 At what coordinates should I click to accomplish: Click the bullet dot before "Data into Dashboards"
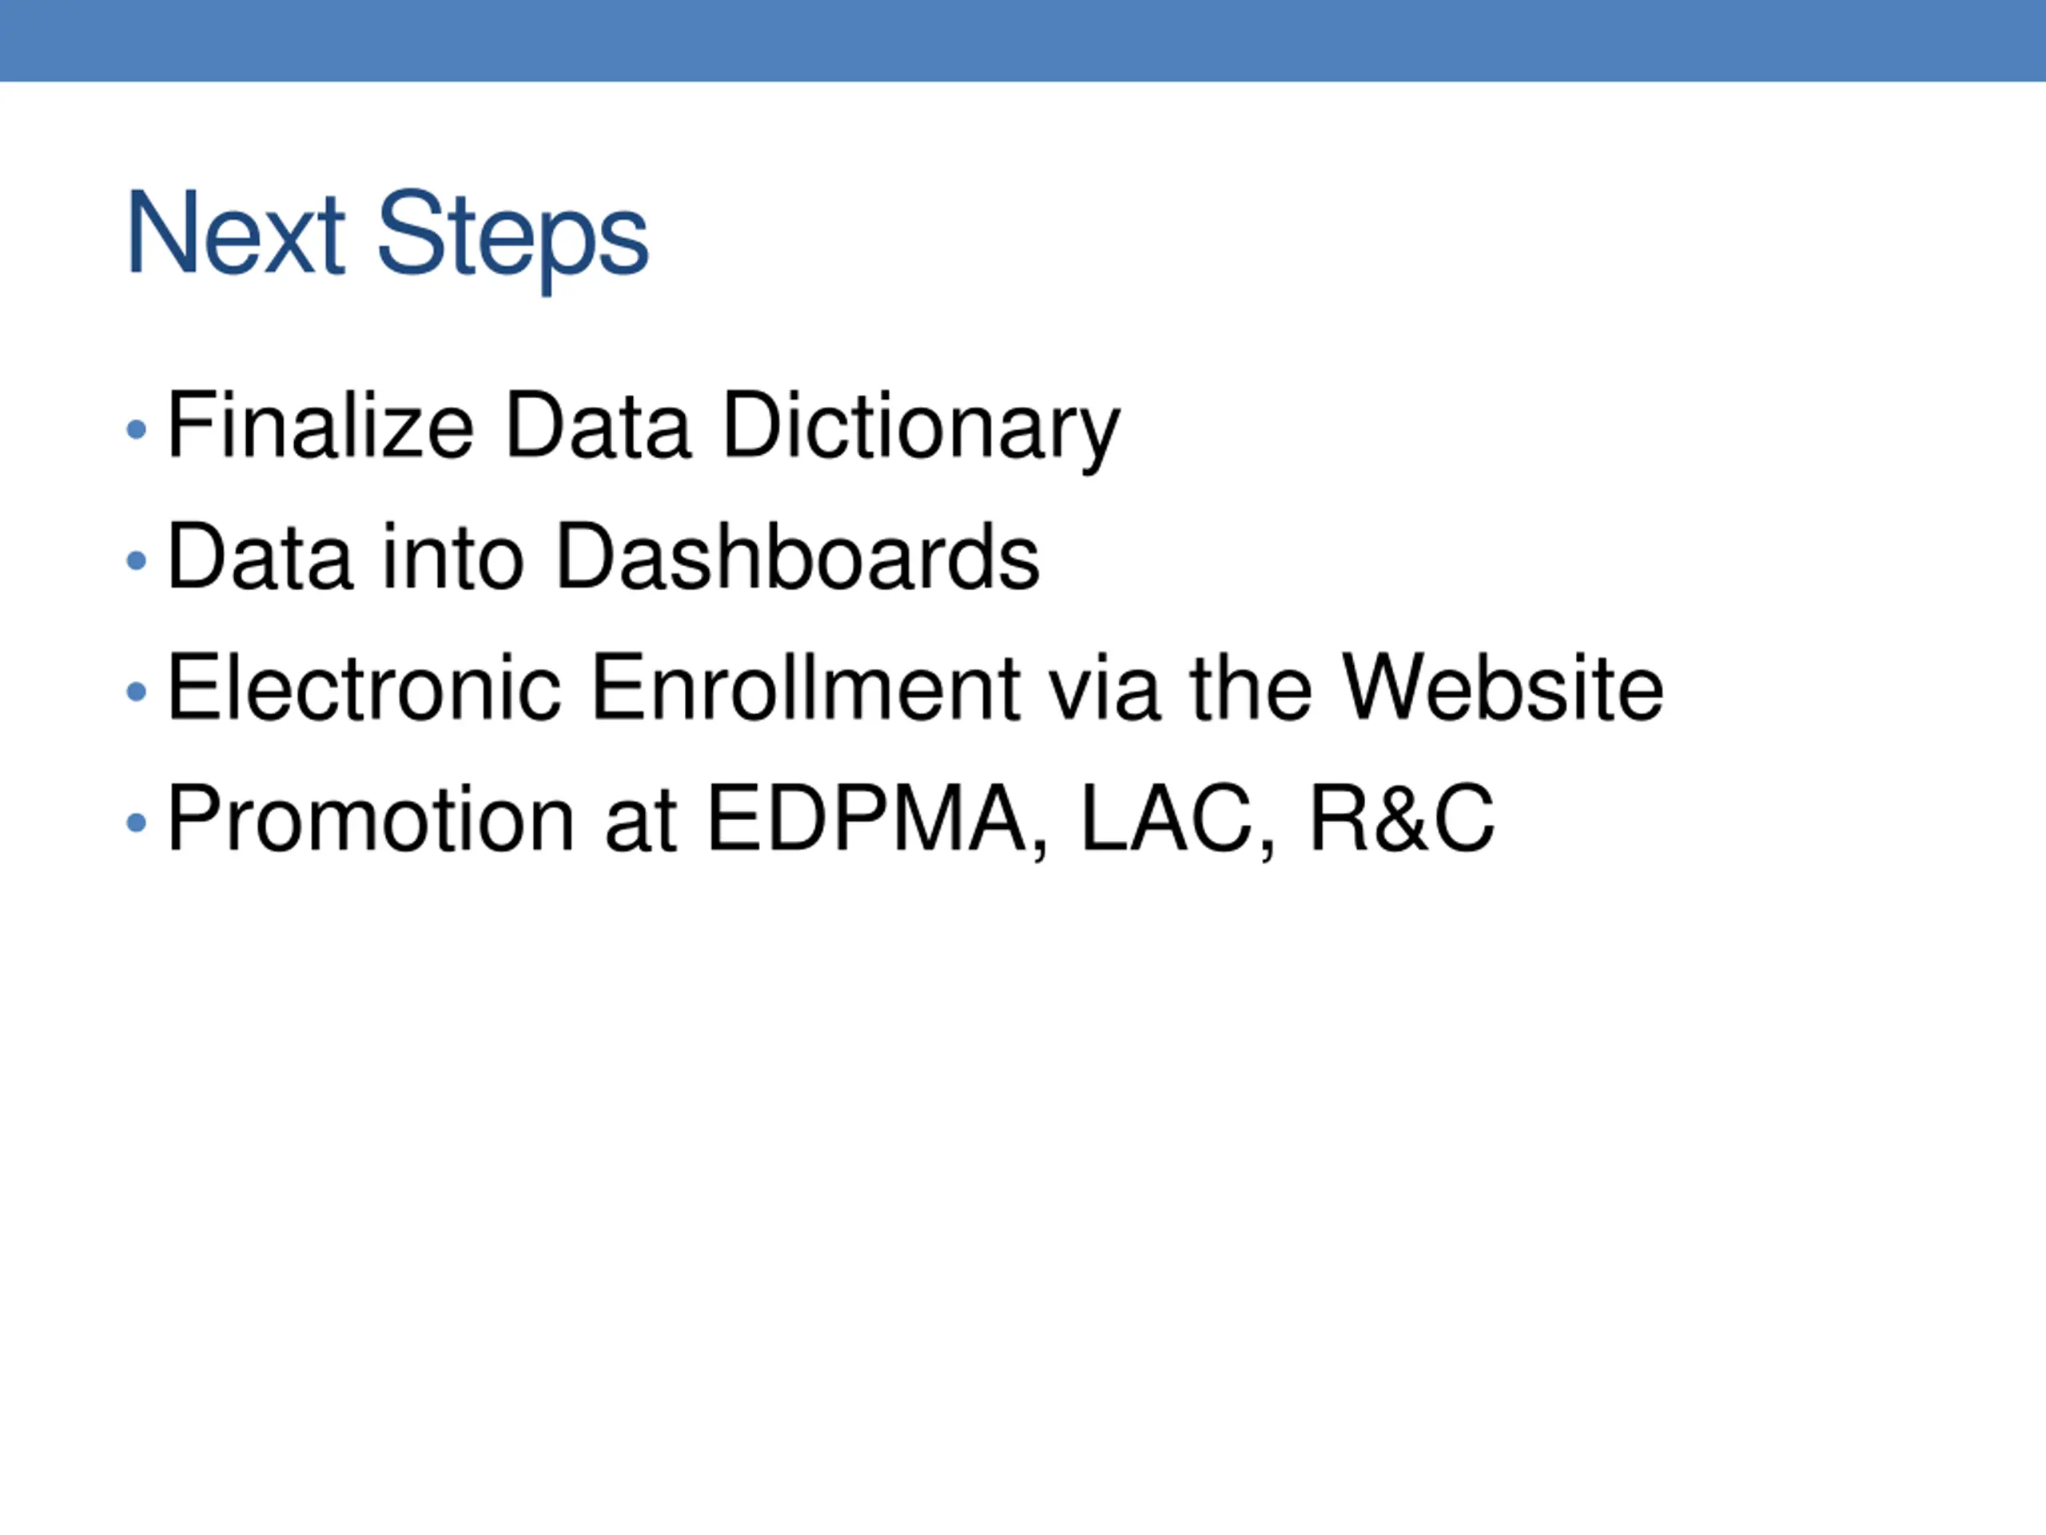click(x=136, y=560)
